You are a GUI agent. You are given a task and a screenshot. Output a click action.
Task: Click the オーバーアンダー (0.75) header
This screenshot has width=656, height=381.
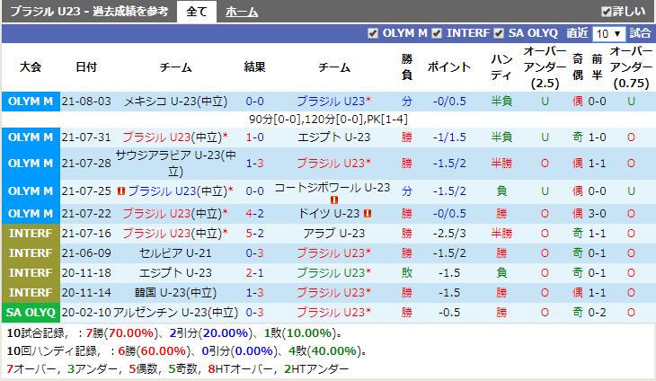[x=631, y=66]
